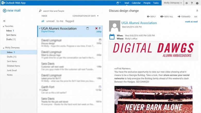
Task: Open last Sara Davis thanks message
Action: click(x=70, y=101)
